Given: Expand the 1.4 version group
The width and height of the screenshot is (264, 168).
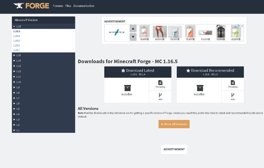Looking at the screenshot, I should click(44, 114).
